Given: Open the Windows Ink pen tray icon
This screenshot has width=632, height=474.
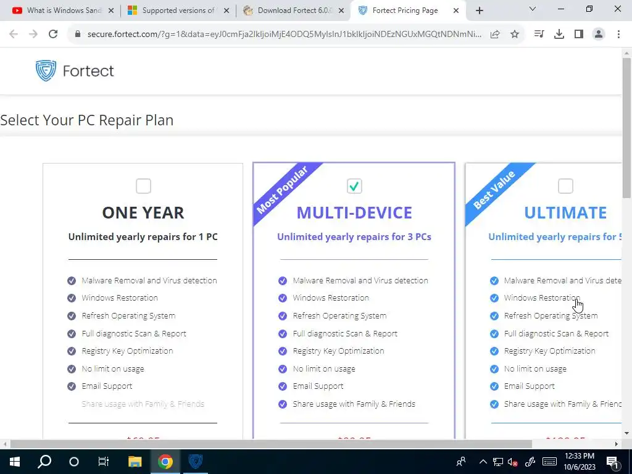Looking at the screenshot, I should (530, 462).
